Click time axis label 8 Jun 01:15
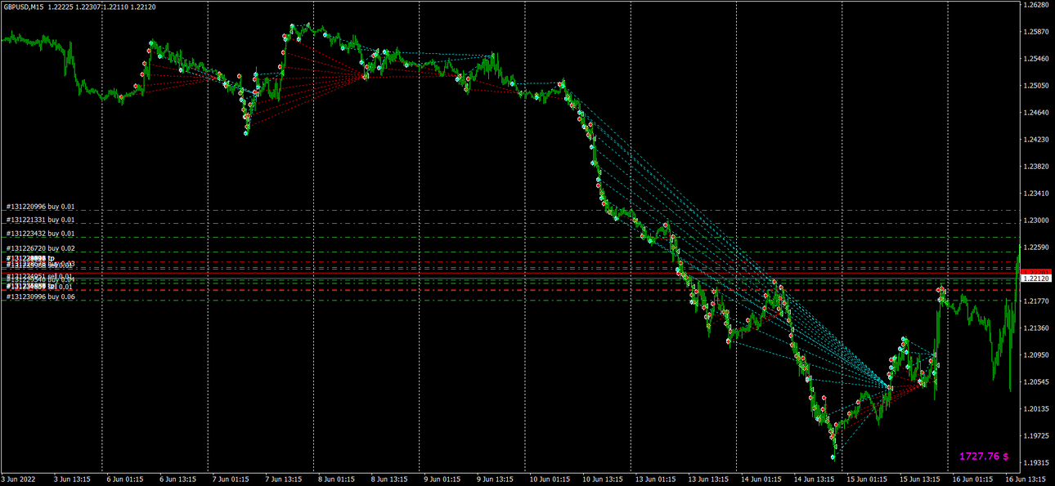This screenshot has width=1055, height=486. tap(336, 479)
